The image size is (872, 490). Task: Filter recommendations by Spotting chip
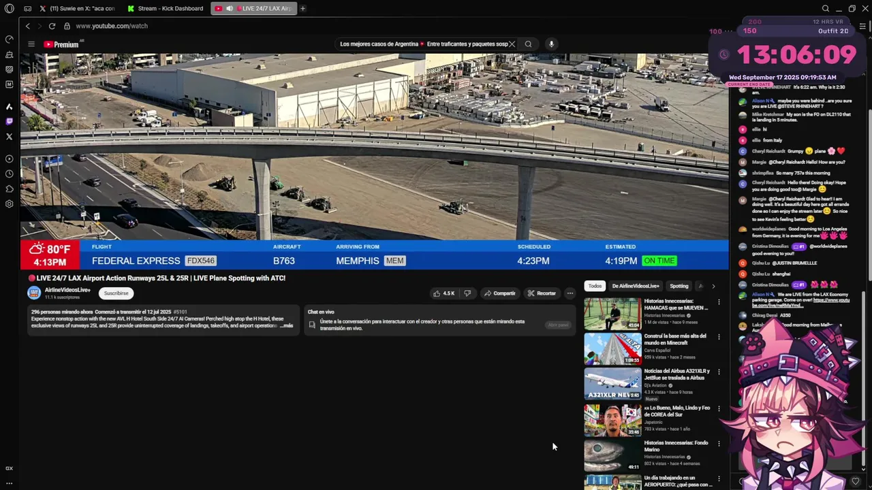tap(679, 286)
